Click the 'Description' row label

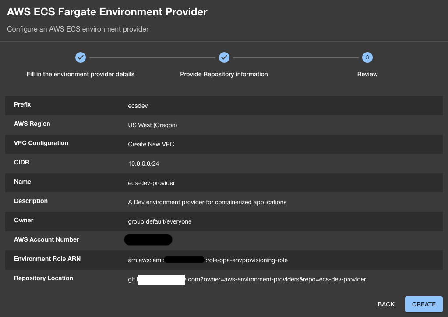[31, 201]
